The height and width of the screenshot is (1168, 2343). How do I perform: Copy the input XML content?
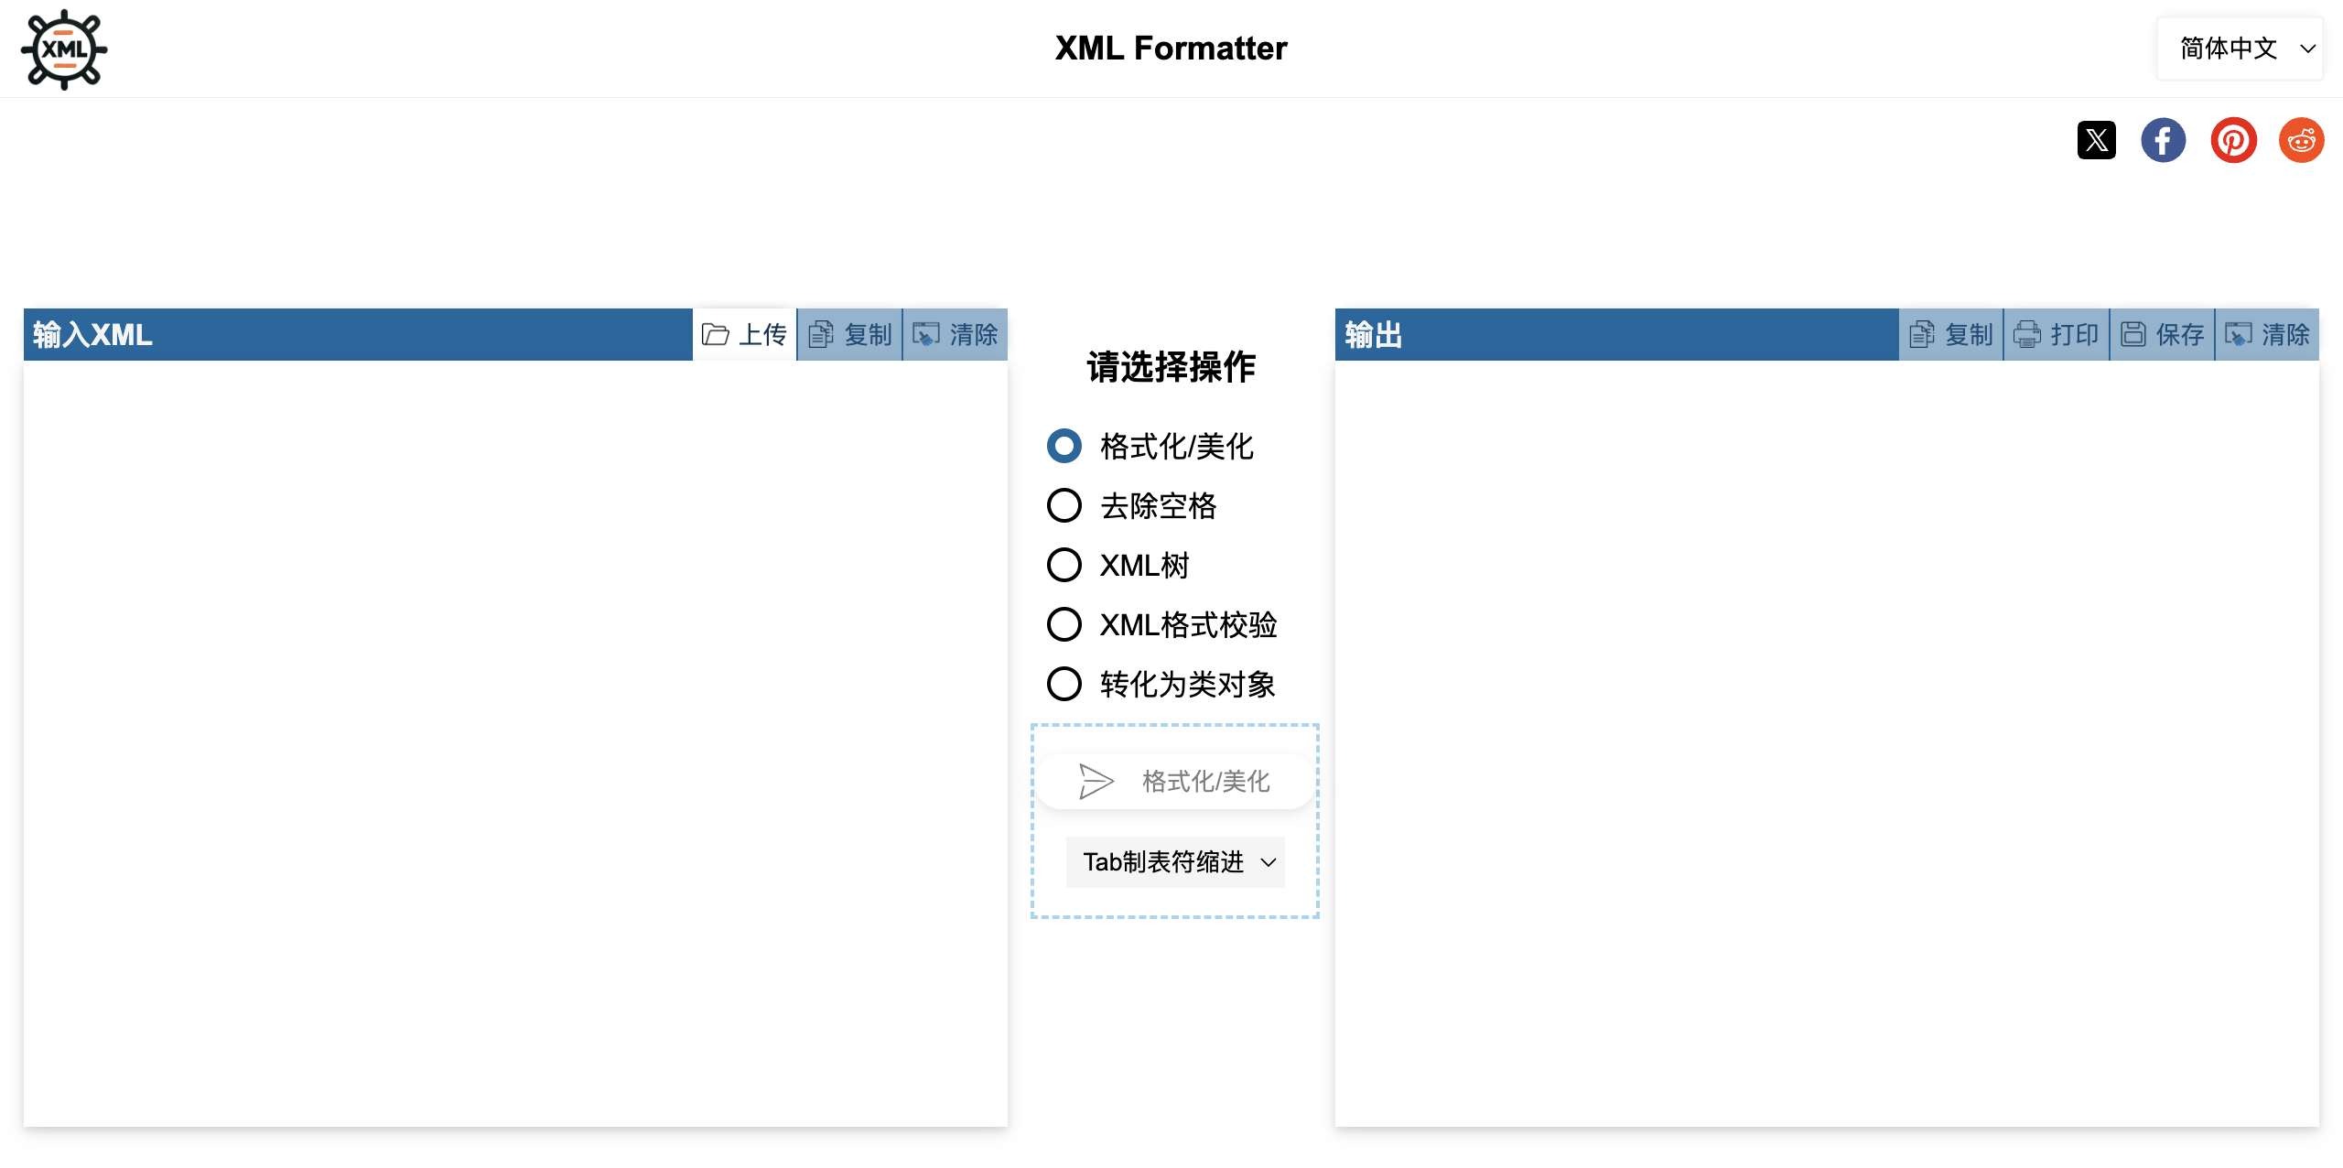[x=850, y=335]
